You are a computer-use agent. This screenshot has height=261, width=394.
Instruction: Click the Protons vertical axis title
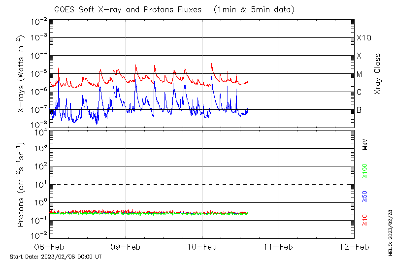tap(21, 185)
